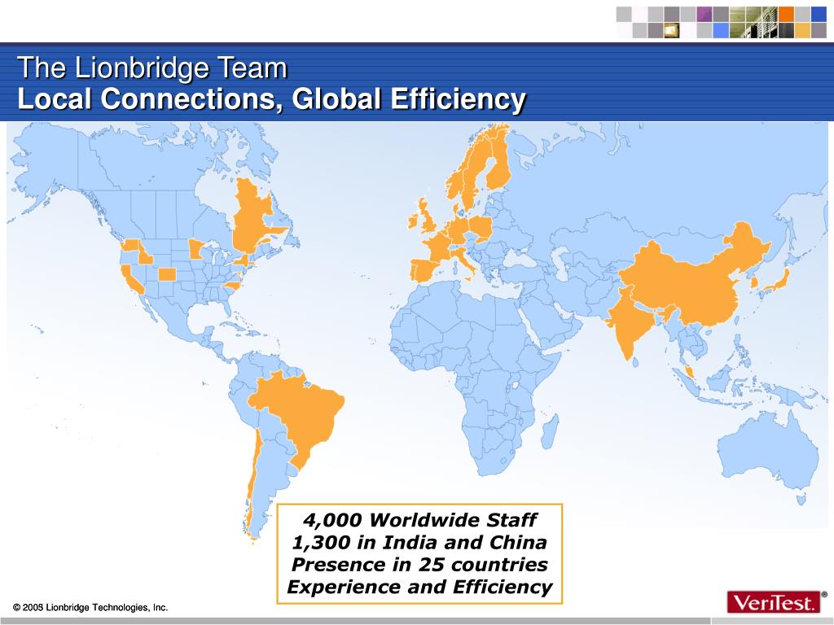
Task: Click the line "4,000 Worldwide Staff"
Action: coord(419,519)
